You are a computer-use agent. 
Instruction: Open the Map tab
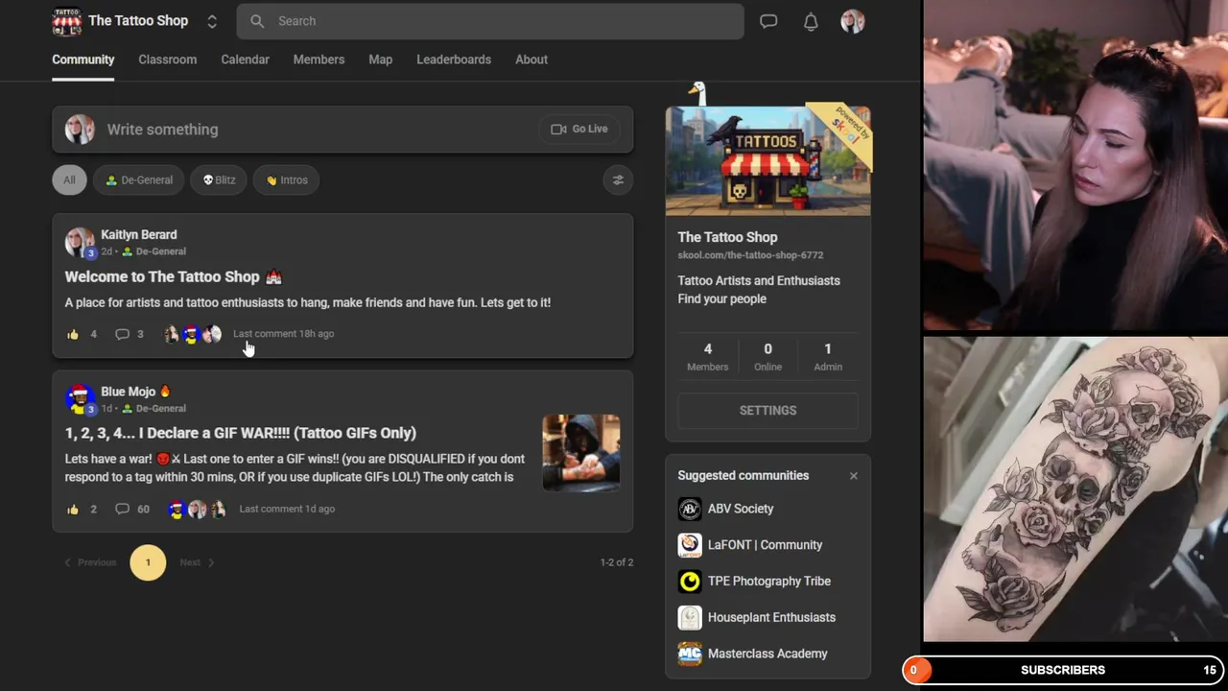coord(381,60)
